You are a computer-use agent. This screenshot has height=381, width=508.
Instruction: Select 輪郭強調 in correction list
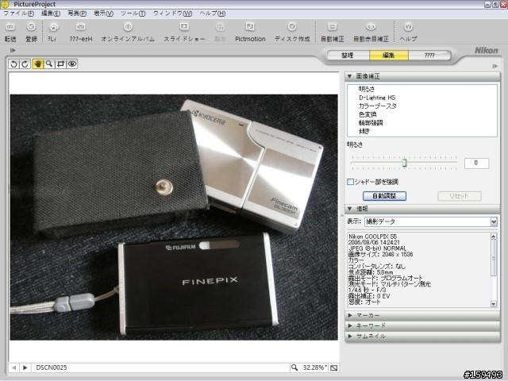pyautogui.click(x=371, y=123)
